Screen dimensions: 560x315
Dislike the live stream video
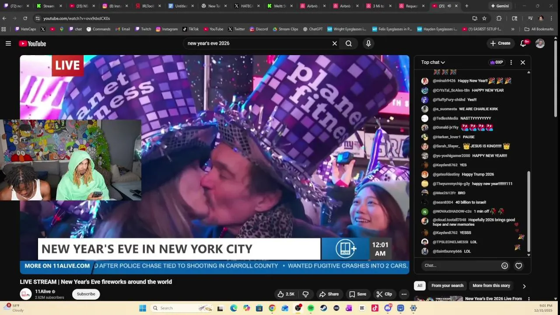[306, 294]
